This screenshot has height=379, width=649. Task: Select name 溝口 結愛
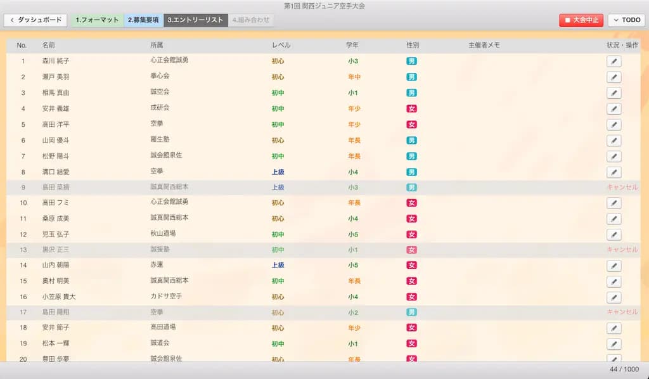click(x=56, y=172)
